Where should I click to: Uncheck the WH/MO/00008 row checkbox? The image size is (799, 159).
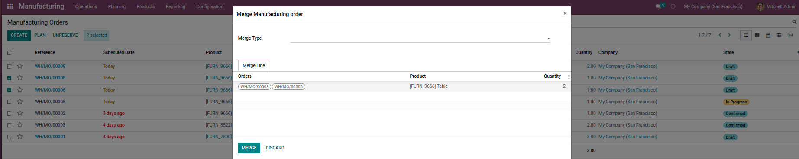click(9, 78)
